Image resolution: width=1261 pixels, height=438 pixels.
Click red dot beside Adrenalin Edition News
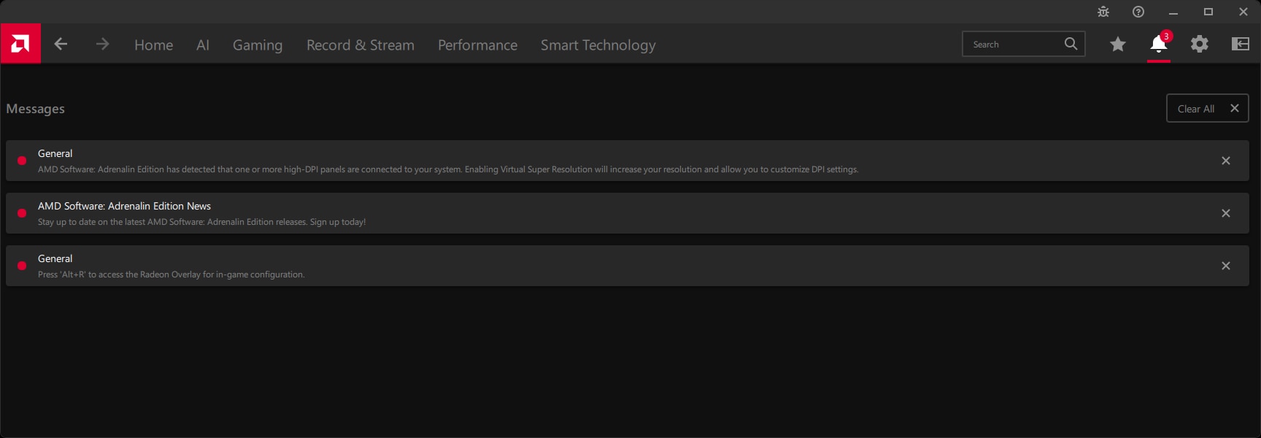(22, 213)
